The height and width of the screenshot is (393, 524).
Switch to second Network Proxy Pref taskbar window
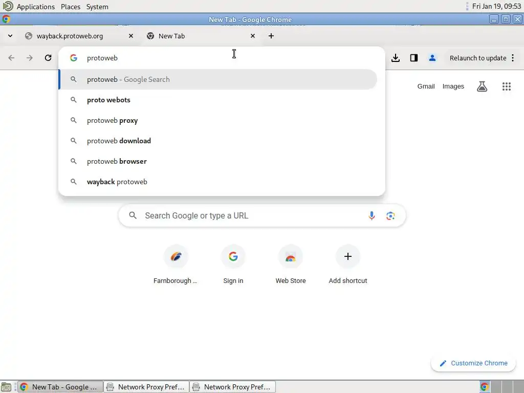tap(233, 387)
